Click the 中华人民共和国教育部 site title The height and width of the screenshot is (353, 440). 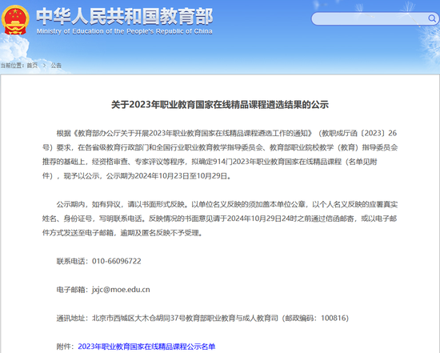[125, 16]
